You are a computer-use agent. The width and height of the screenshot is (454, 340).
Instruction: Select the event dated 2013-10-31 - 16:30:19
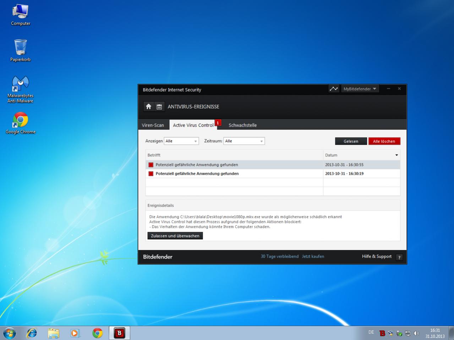click(273, 174)
